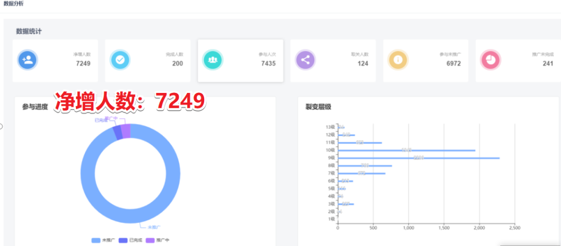Image resolution: width=561 pixels, height=246 pixels.
Task: Click the 10级 bar in 裂变层级 chart
Action: (x=406, y=150)
